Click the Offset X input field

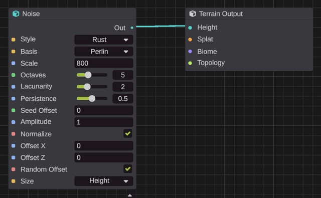104,146
